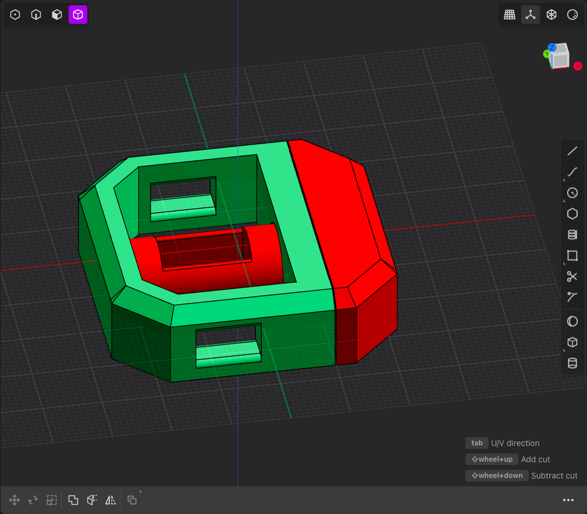This screenshot has width=587, height=514.
Task: Open the three-dot more options menu
Action: pyautogui.click(x=568, y=500)
